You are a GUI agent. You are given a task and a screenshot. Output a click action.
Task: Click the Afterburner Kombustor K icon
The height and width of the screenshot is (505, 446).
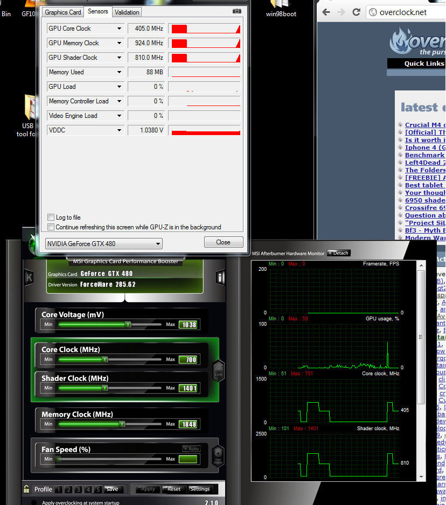29,277
